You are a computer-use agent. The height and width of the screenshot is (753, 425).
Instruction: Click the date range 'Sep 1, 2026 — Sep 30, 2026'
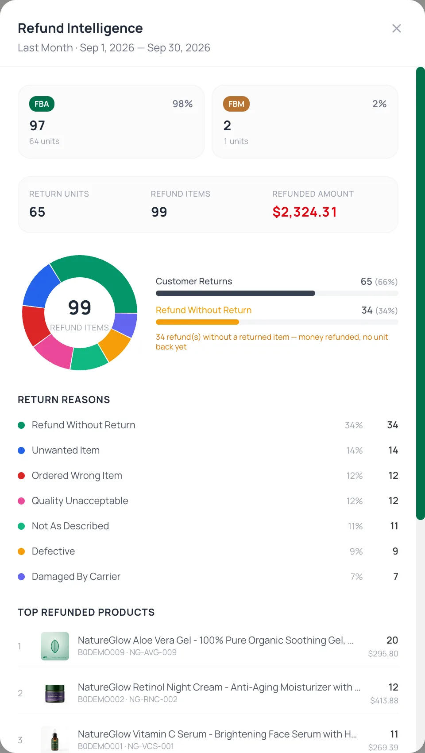[145, 48]
